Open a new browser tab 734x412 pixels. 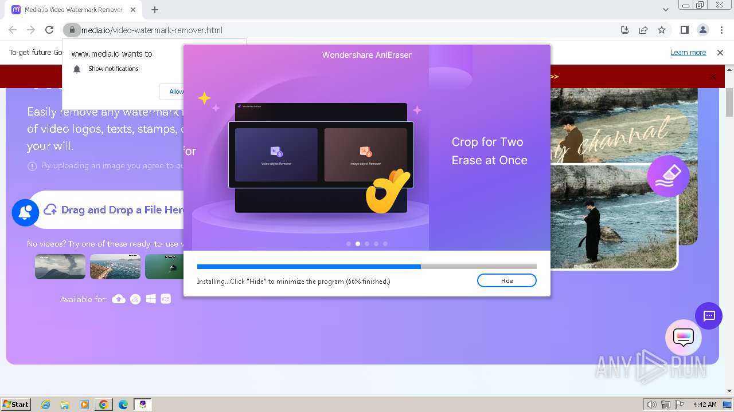[155, 10]
